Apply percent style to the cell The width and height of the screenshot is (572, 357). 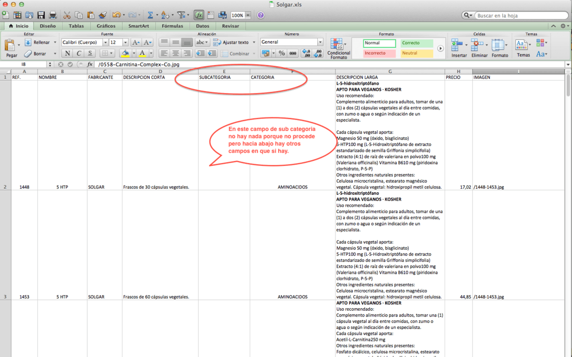click(x=282, y=53)
